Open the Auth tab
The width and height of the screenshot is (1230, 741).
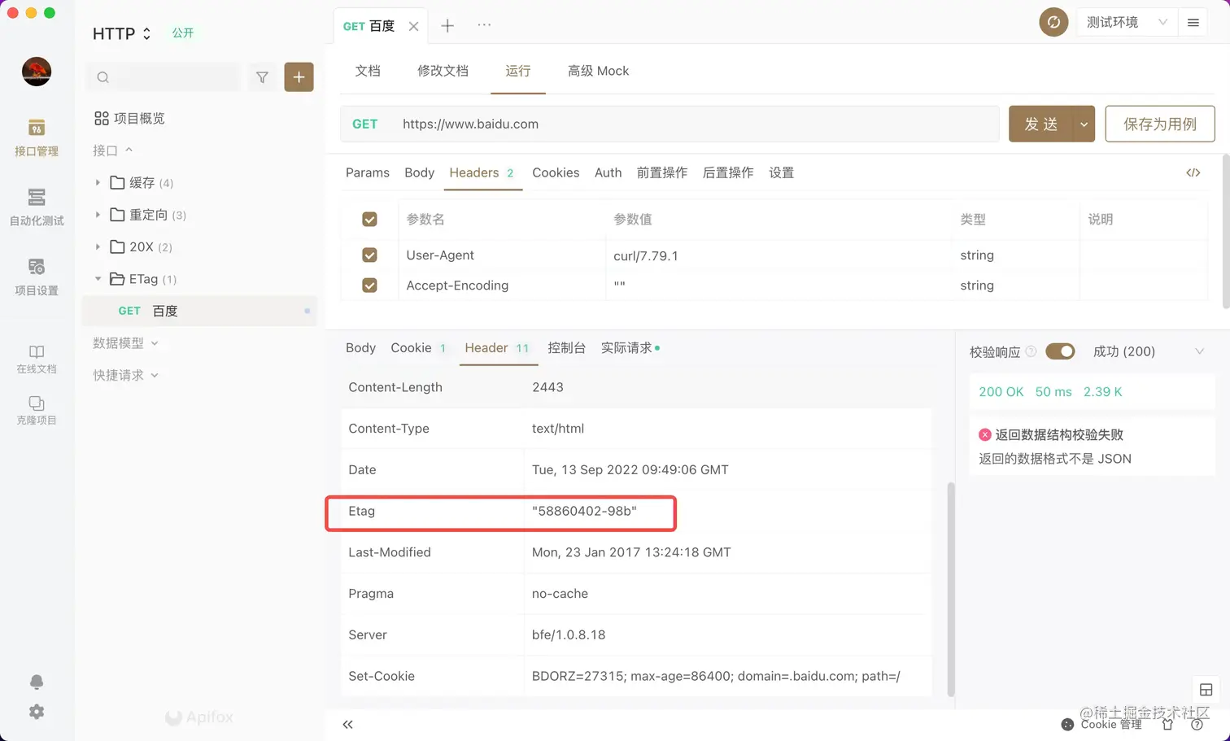click(x=608, y=172)
